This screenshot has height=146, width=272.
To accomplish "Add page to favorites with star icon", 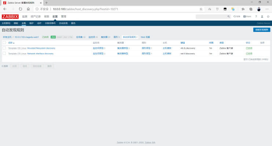I will click(201, 9).
